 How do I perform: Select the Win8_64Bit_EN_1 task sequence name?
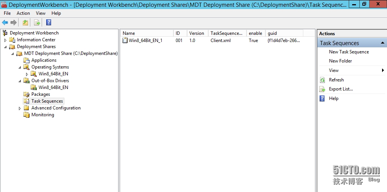coord(146,41)
